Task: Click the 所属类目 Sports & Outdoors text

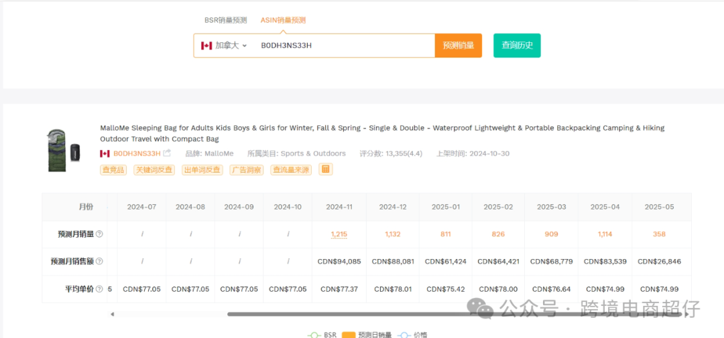Action: (297, 153)
